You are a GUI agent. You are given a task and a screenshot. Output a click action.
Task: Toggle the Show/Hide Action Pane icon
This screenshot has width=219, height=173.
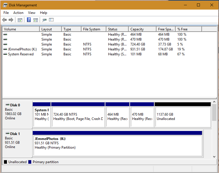click(36, 20)
